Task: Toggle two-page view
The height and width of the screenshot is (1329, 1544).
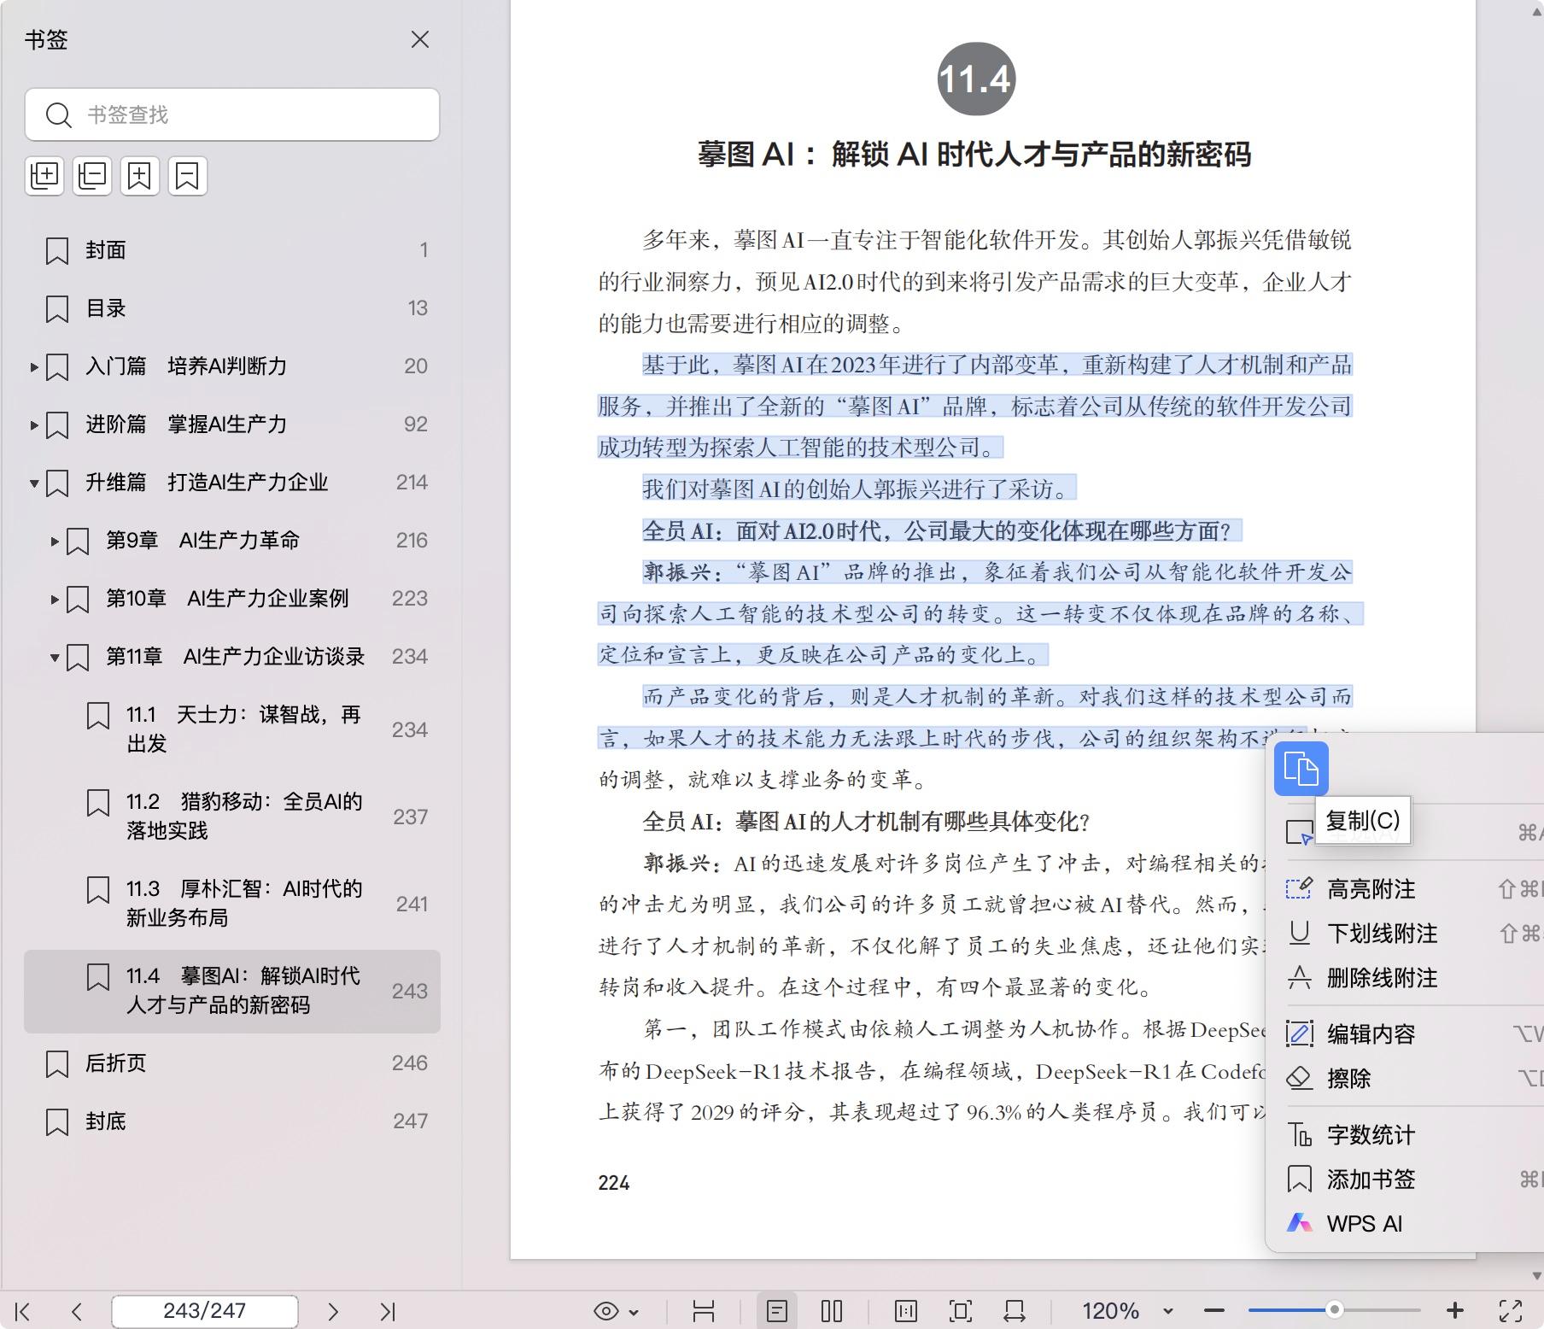Action: tap(832, 1311)
